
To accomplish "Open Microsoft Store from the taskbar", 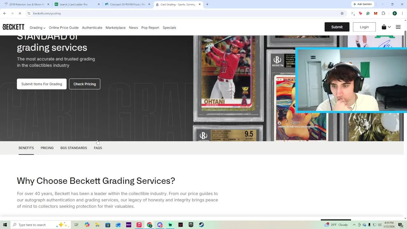I will click(x=108, y=225).
